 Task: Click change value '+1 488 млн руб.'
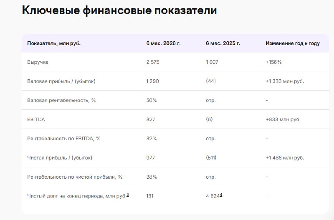(285, 158)
